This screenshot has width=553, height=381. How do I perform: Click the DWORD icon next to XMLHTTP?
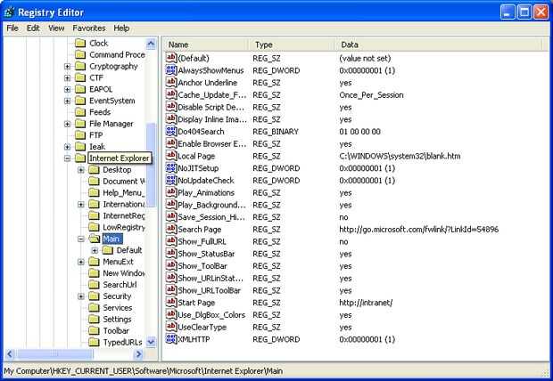click(x=171, y=339)
